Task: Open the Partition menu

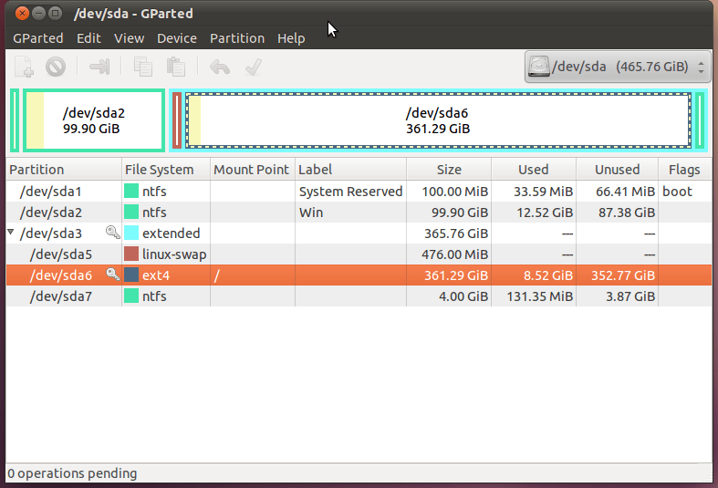Action: [237, 38]
